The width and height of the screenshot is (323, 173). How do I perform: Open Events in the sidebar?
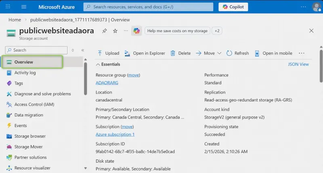[21, 126]
